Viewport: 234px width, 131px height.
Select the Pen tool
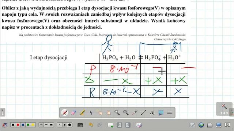(65, 112)
